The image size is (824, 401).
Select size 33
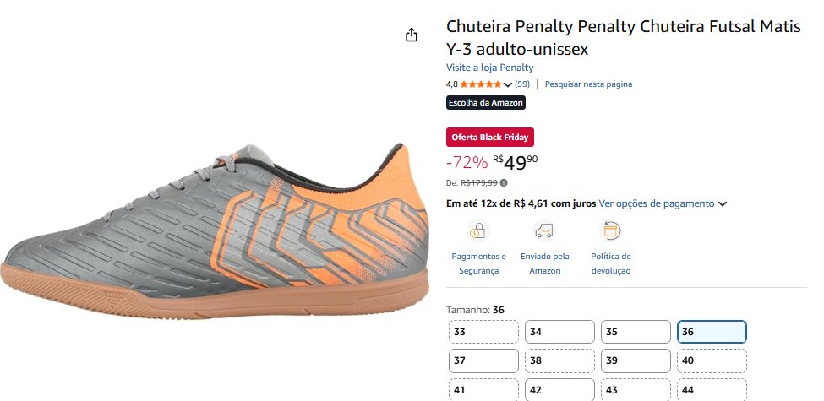click(483, 332)
